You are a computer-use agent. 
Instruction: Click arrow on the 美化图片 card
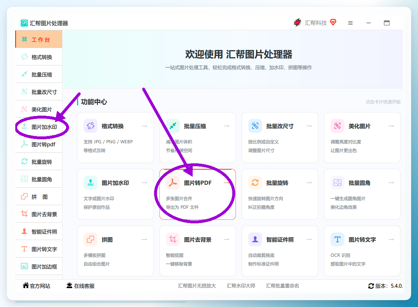click(x=391, y=126)
